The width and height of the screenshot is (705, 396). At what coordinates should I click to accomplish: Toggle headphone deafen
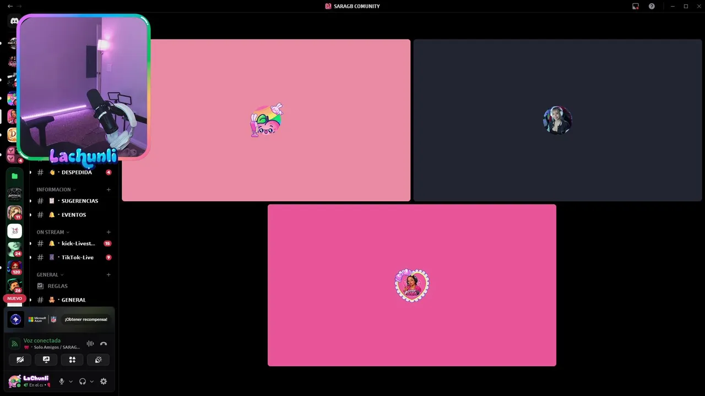[83, 381]
